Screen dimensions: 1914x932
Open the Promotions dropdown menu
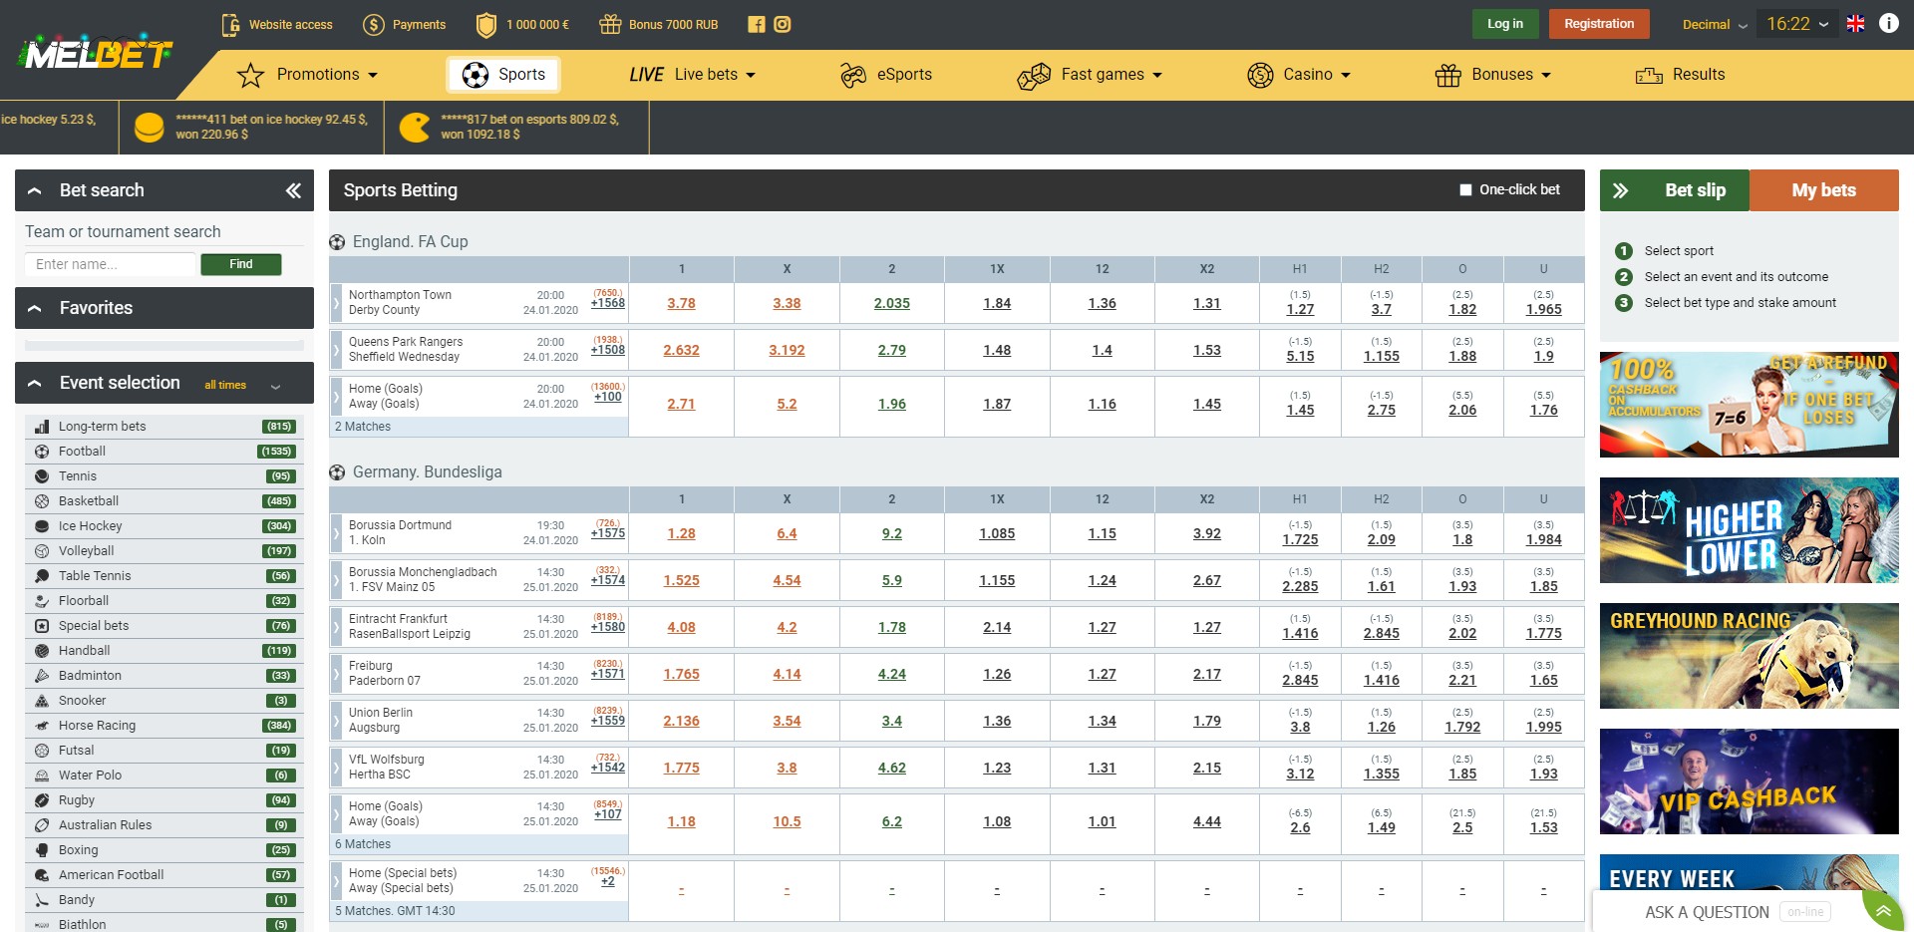[308, 75]
